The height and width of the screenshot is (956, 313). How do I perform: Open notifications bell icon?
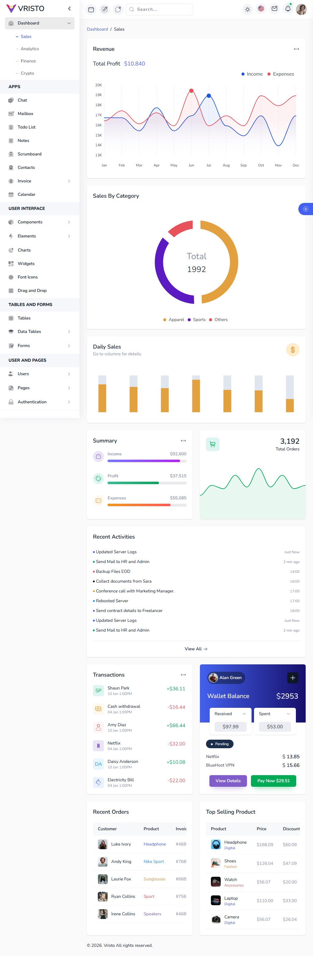pyautogui.click(x=288, y=9)
